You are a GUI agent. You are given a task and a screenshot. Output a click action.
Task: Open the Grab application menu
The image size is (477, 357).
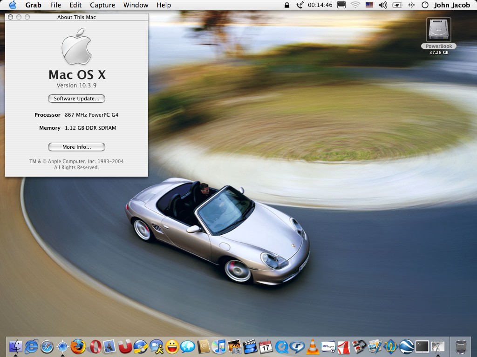tap(33, 5)
